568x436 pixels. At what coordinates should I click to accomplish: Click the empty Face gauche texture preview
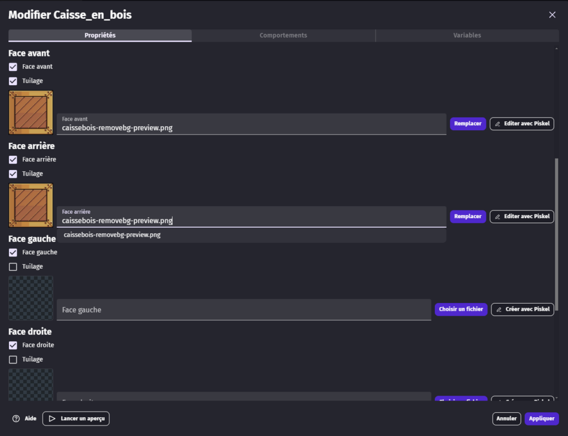pos(31,298)
